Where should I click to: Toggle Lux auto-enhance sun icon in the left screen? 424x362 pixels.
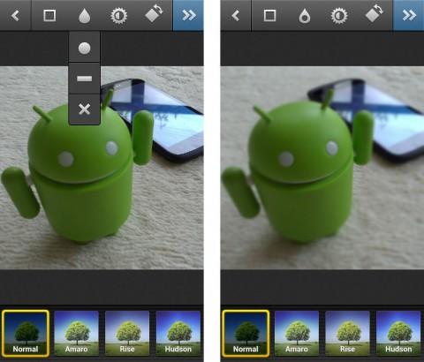(118, 16)
